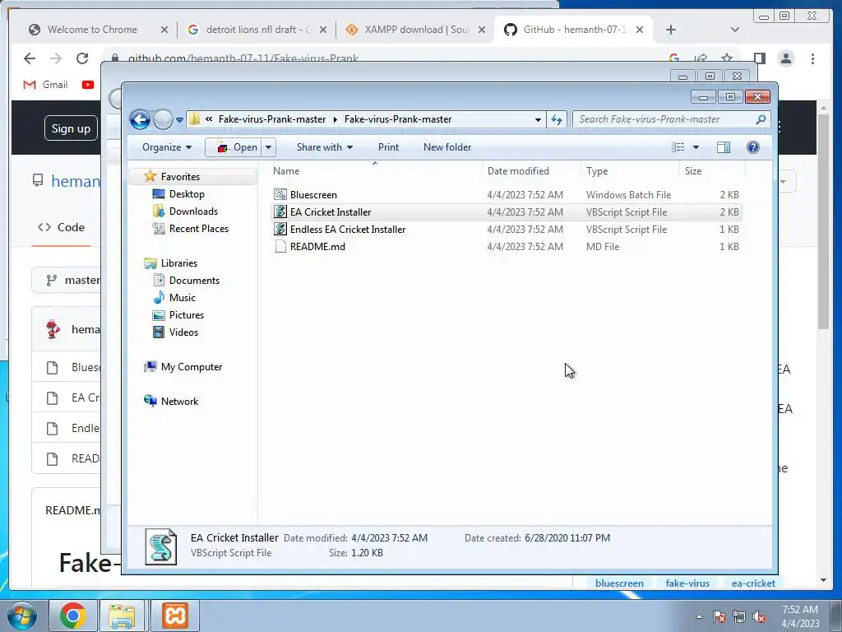
Task: Click the Endless EA Cricket Installer script icon
Action: tap(280, 229)
